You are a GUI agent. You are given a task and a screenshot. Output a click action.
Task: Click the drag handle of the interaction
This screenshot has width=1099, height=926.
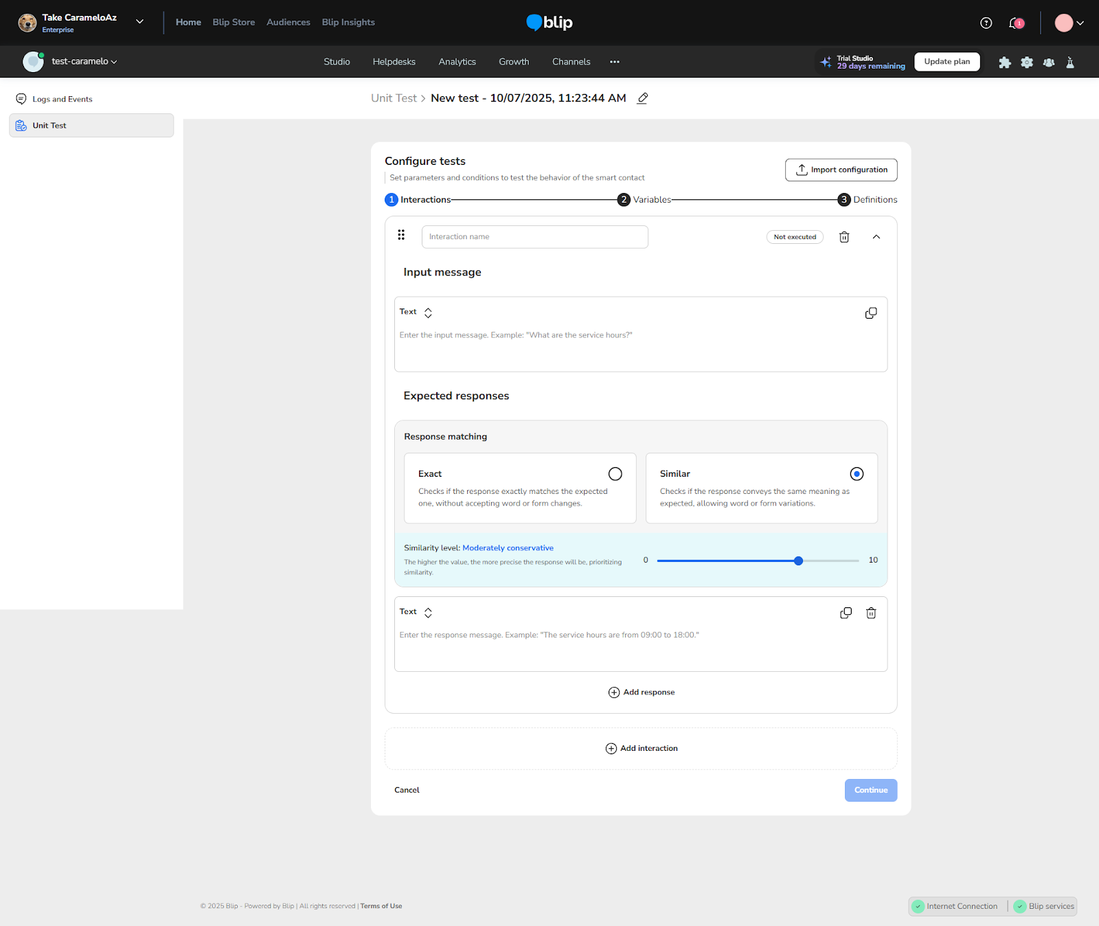401,235
